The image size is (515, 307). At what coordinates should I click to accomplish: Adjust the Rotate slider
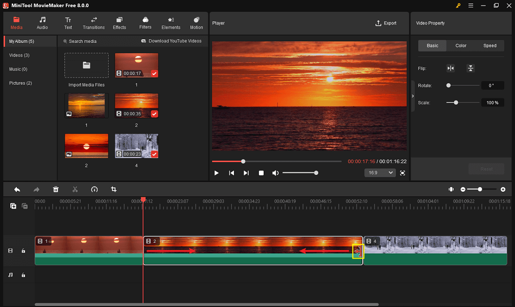[463, 85]
